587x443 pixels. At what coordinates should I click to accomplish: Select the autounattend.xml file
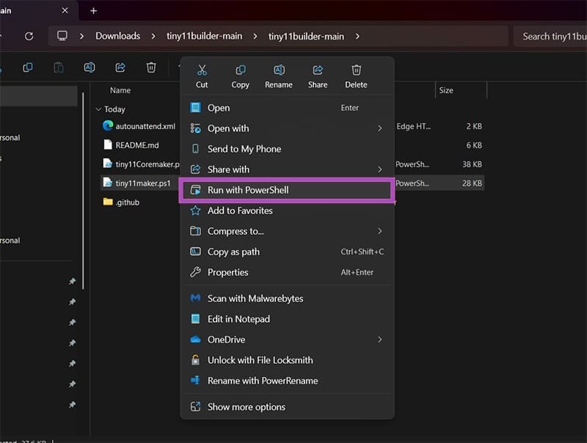145,126
